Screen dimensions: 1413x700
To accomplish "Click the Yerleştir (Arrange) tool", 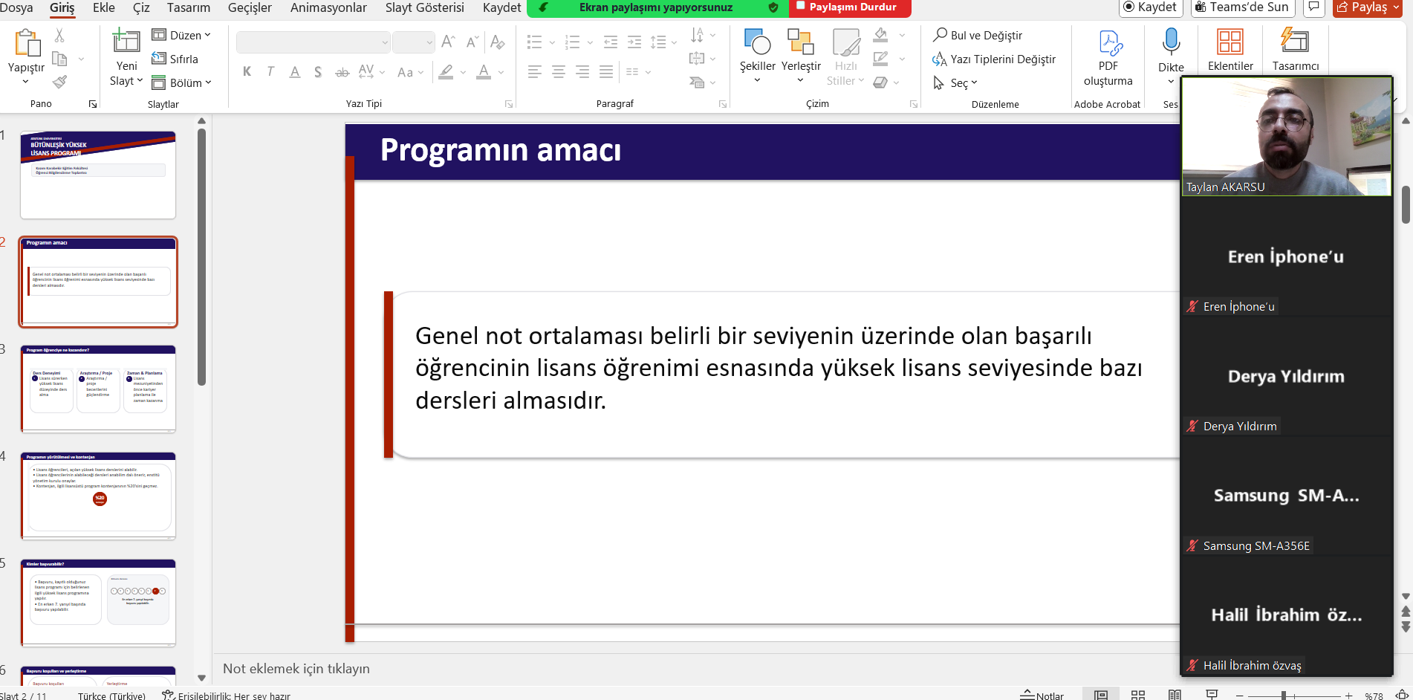I will coord(800,56).
